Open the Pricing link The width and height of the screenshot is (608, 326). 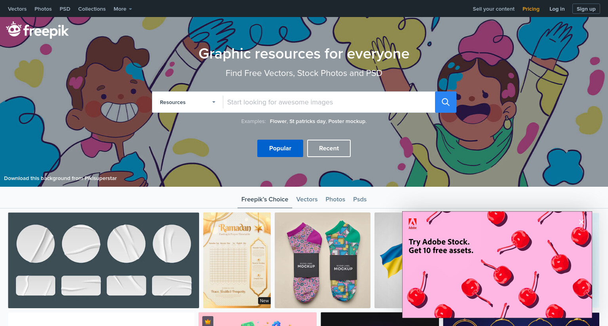(531, 9)
